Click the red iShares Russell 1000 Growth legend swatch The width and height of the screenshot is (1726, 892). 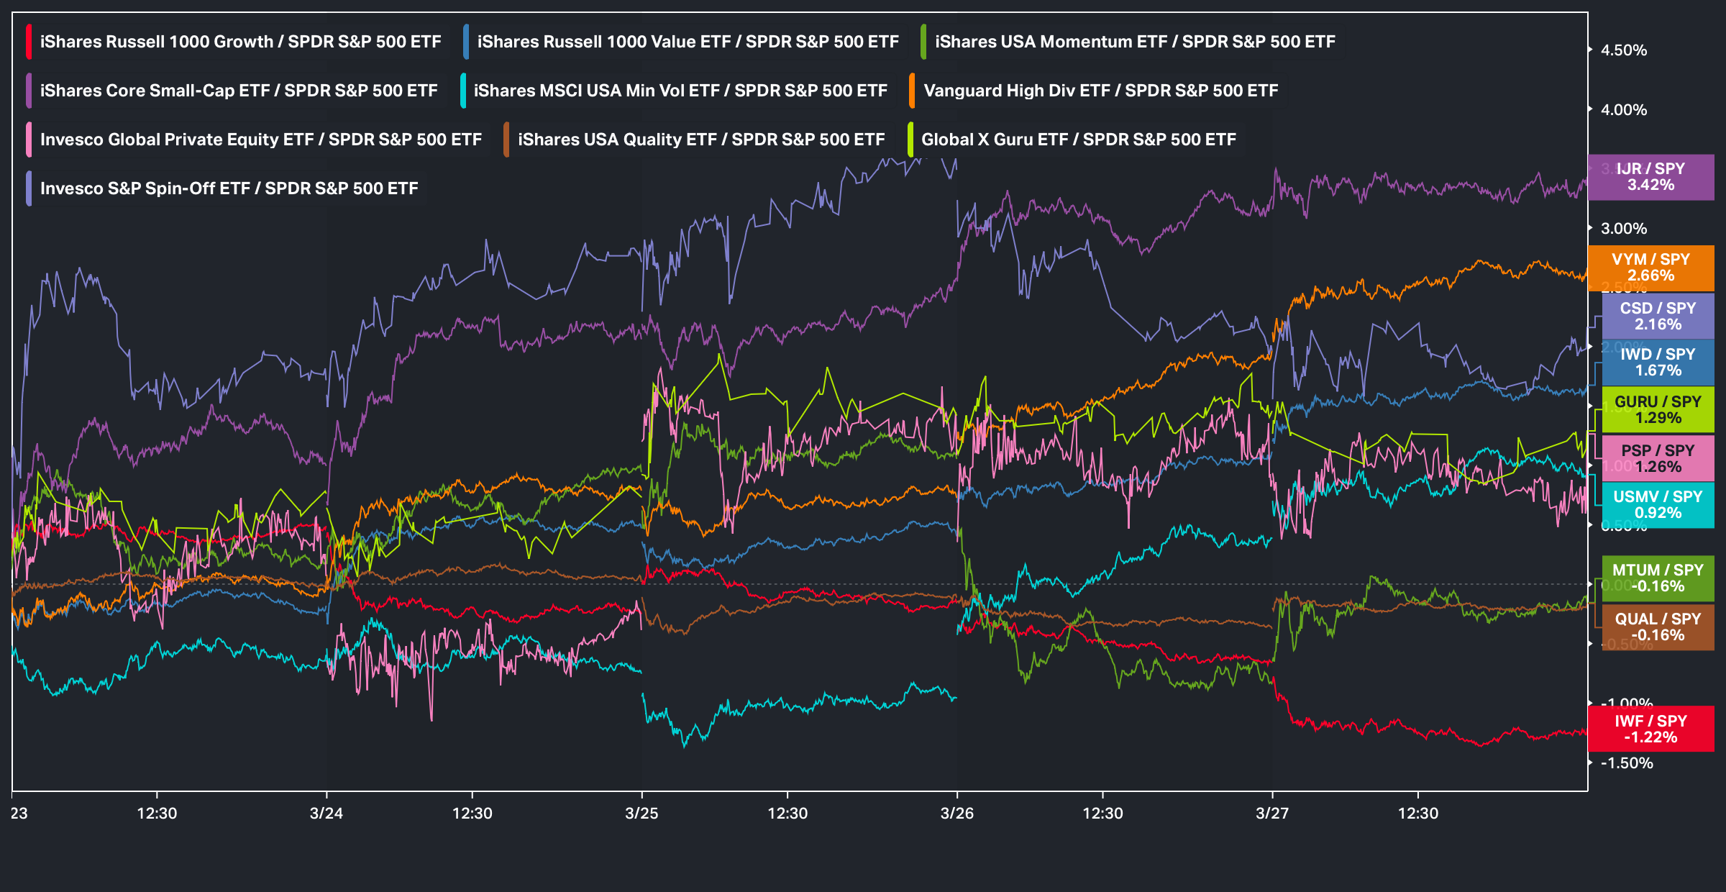click(x=29, y=42)
